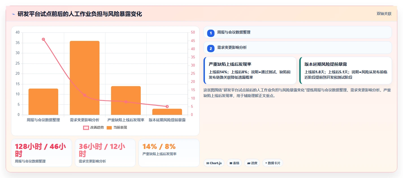Click stat card label 周报与会议数据整理
This screenshot has width=403, height=178.
30,161
